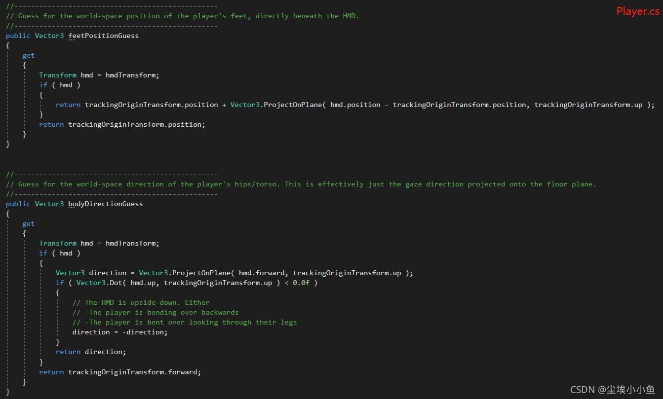The width and height of the screenshot is (663, 399).
Task: Click 'Transform hmd = hmdTransform;' in feetPositionGuess
Action: point(99,75)
